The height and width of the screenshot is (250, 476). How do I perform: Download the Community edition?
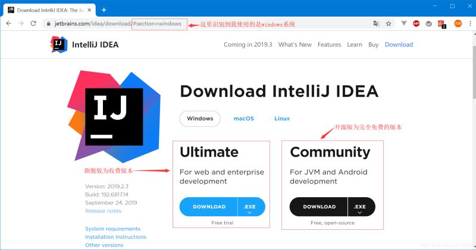[319, 207]
